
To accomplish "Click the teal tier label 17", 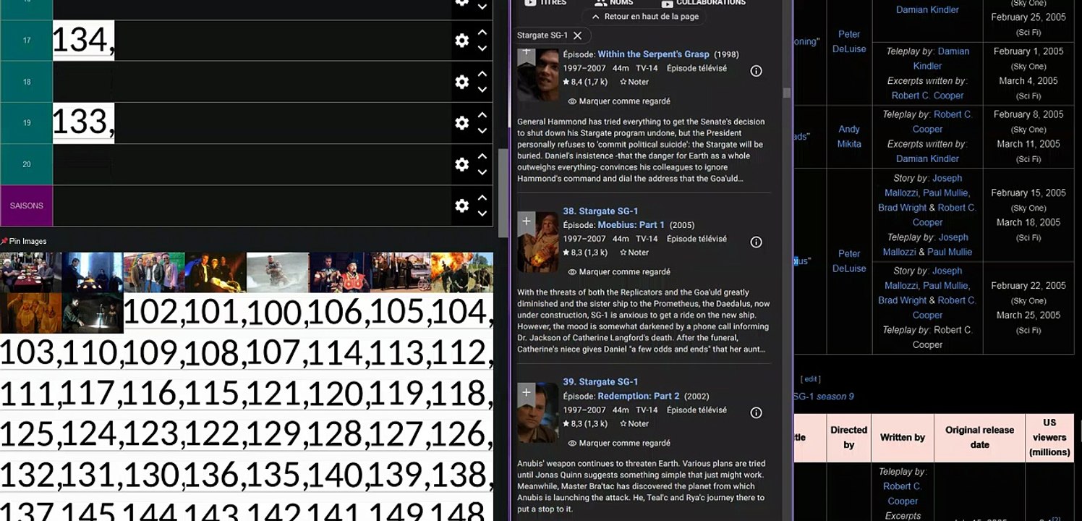I will pyautogui.click(x=26, y=41).
